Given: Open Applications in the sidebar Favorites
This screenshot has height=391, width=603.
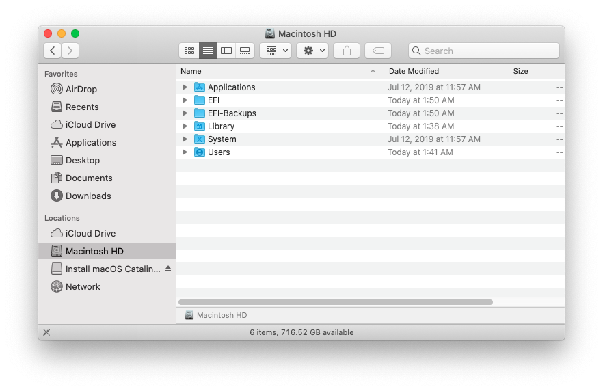Looking at the screenshot, I should (x=107, y=143).
